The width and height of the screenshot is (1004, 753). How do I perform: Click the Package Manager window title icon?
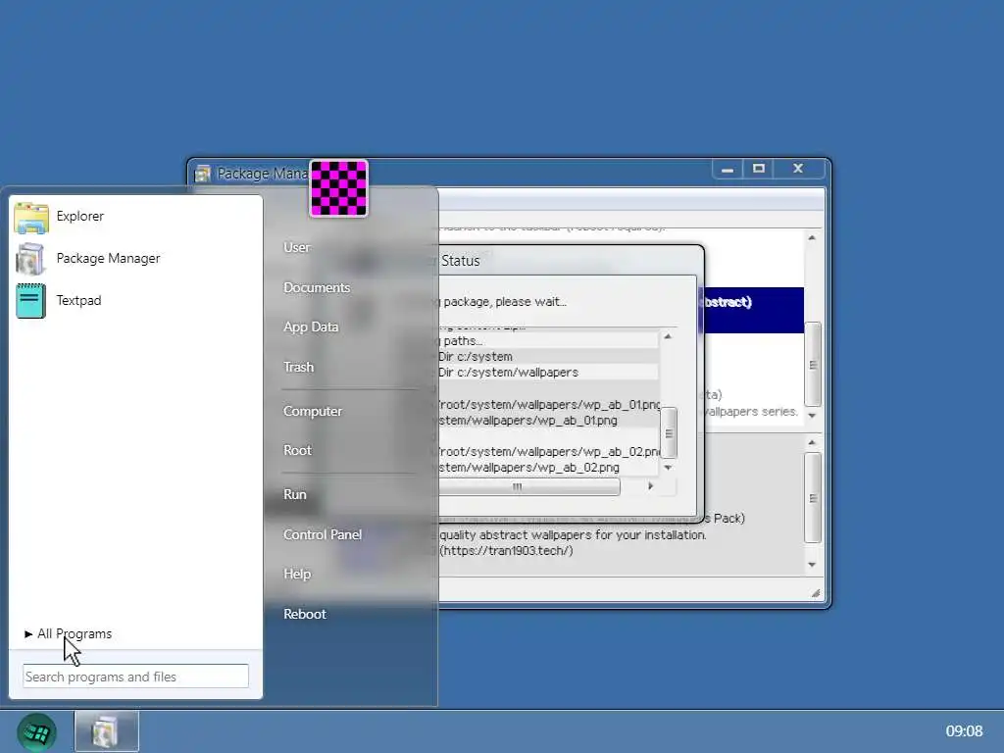click(x=202, y=174)
